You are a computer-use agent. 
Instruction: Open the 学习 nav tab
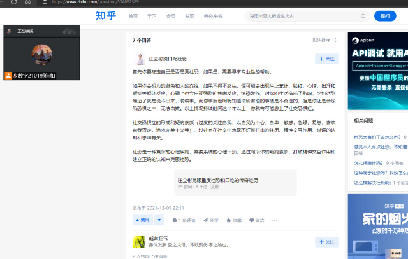(x=152, y=16)
